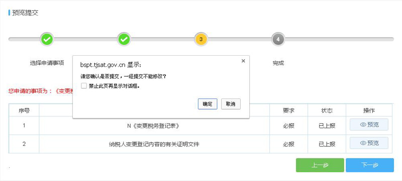Select the gray step 4 circle
Viewport: 402px width, 181px height.
278,40
